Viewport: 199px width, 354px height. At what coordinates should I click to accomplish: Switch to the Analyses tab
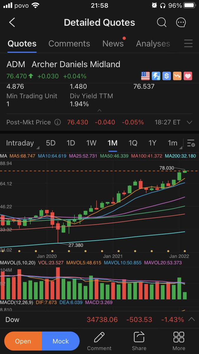tap(153, 44)
